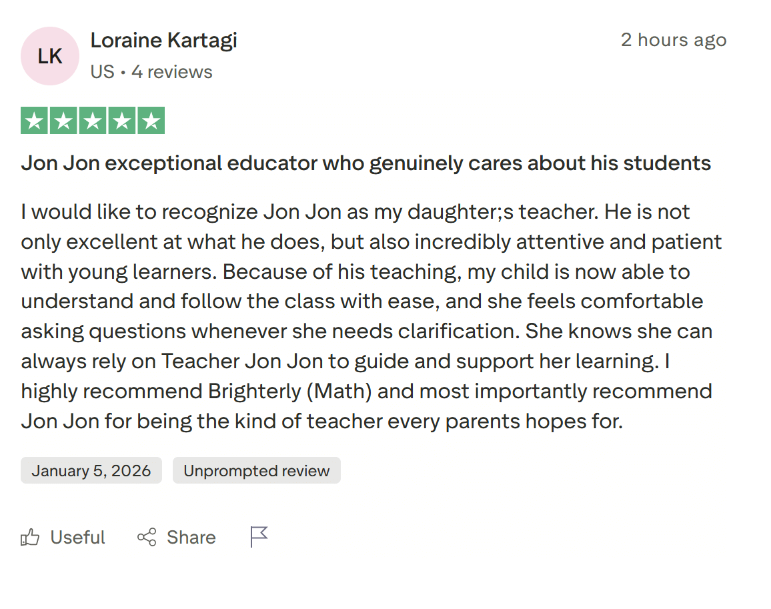Click the LK avatar circle
771x609 pixels.
pyautogui.click(x=49, y=56)
